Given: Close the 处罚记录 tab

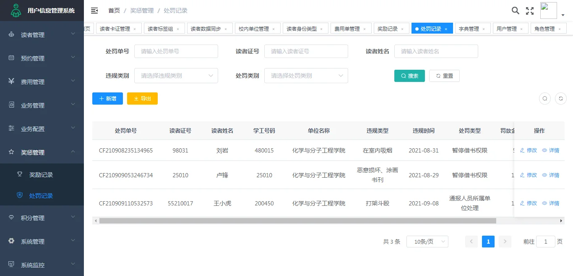Looking at the screenshot, I should click(446, 29).
